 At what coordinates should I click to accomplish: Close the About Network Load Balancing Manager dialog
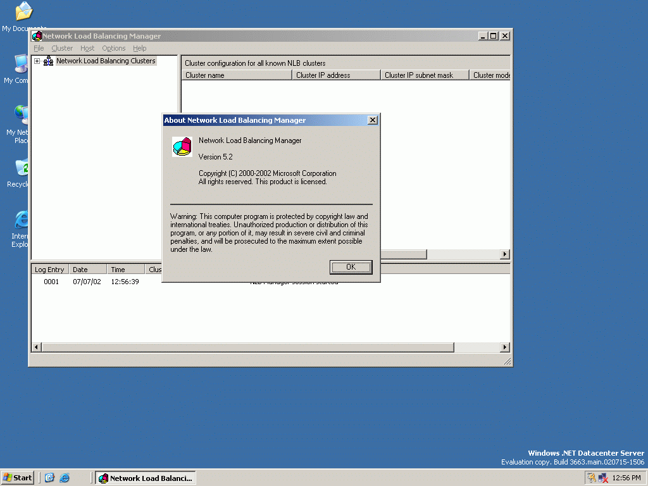coord(372,120)
